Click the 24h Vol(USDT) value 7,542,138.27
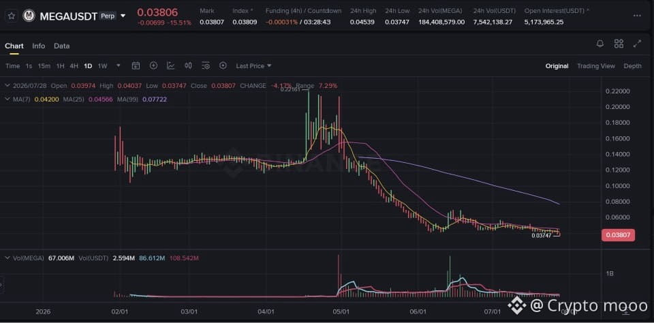 coord(493,22)
